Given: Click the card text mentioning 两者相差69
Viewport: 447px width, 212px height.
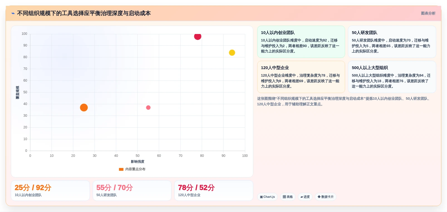Looking at the screenshot, I should 300,81.
